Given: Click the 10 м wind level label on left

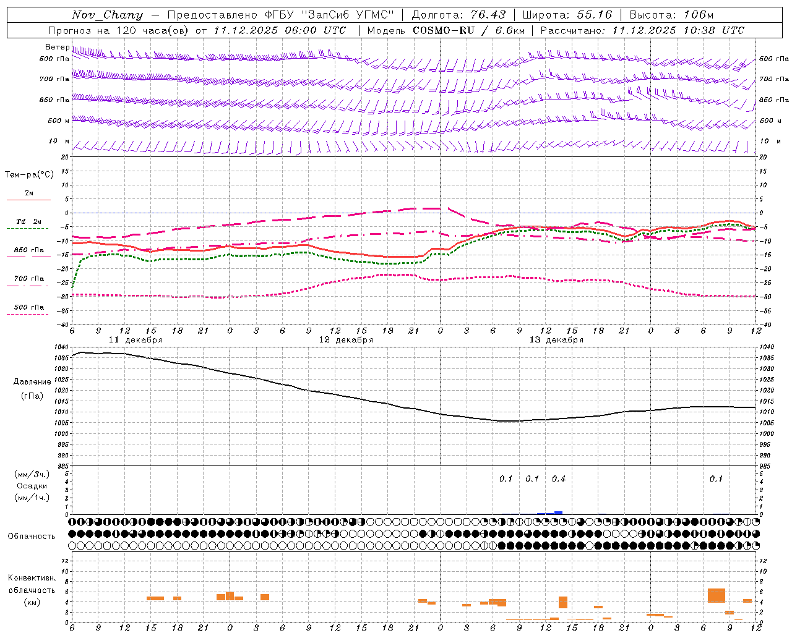Looking at the screenshot, I should tap(59, 141).
